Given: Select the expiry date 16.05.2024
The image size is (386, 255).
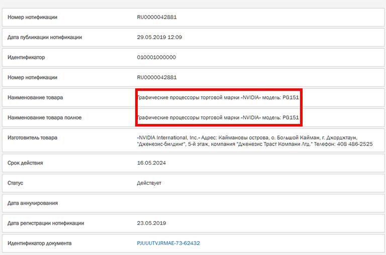Looking at the screenshot, I should [151, 163].
